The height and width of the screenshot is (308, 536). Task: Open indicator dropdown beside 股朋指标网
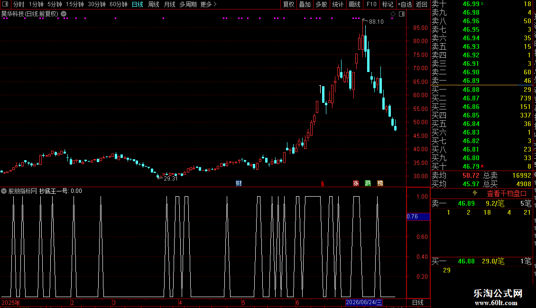(4, 191)
